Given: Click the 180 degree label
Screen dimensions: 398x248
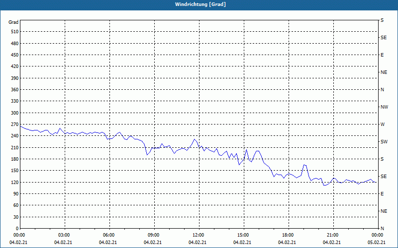Looking at the screenshot, I should tap(15, 159).
